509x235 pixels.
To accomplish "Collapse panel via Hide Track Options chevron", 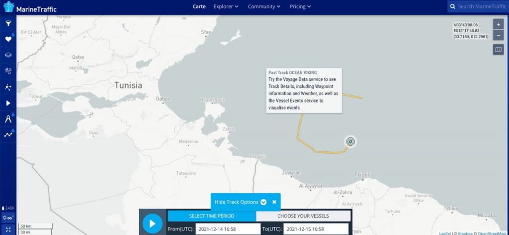I will coord(263,202).
